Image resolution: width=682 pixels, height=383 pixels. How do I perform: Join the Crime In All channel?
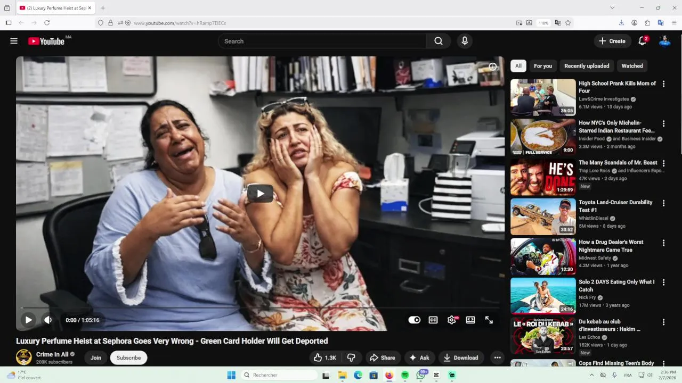point(96,357)
